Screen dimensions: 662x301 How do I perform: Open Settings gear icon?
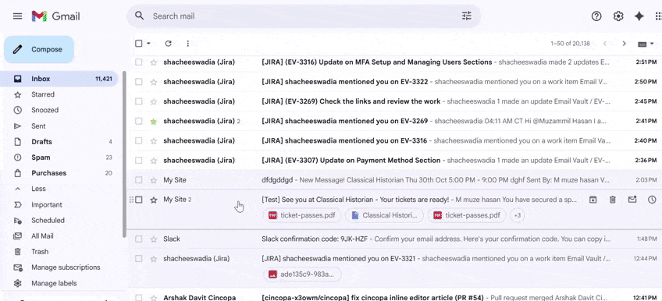618,16
